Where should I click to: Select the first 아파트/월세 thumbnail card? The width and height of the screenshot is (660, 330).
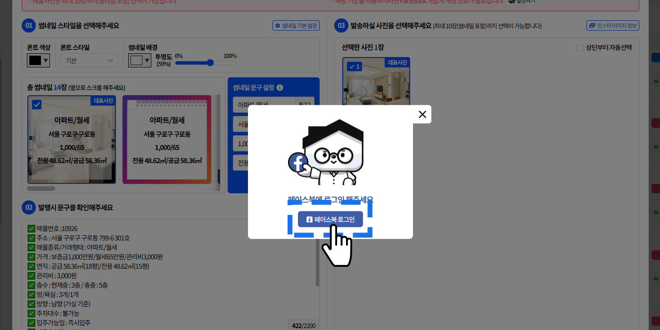[72, 139]
